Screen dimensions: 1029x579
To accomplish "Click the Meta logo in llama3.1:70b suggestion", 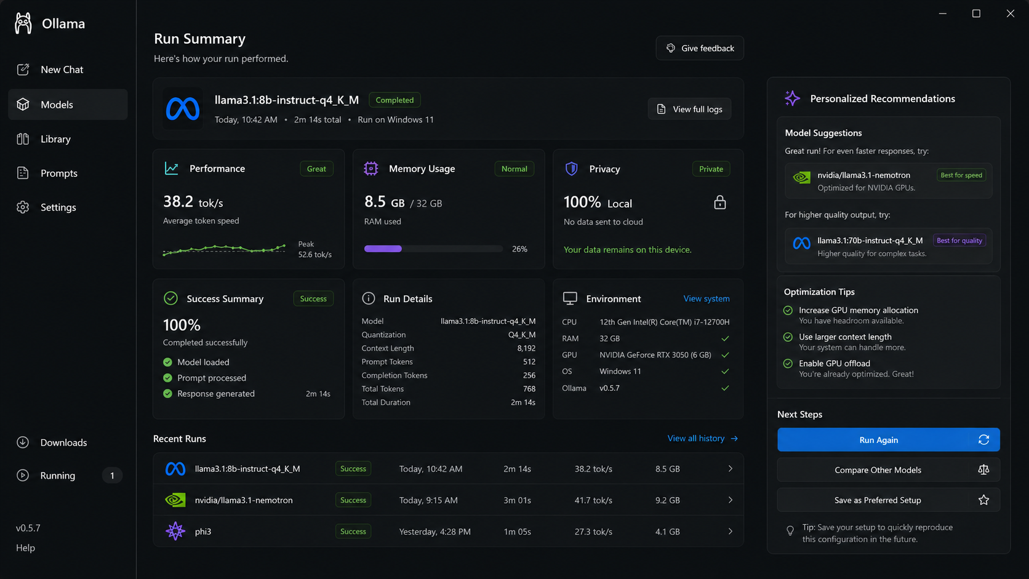I will [801, 244].
